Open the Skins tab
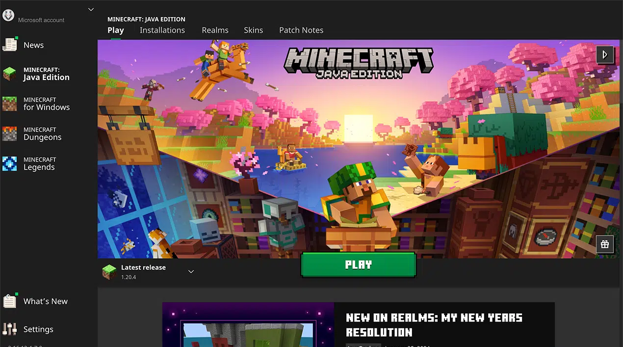 [253, 30]
